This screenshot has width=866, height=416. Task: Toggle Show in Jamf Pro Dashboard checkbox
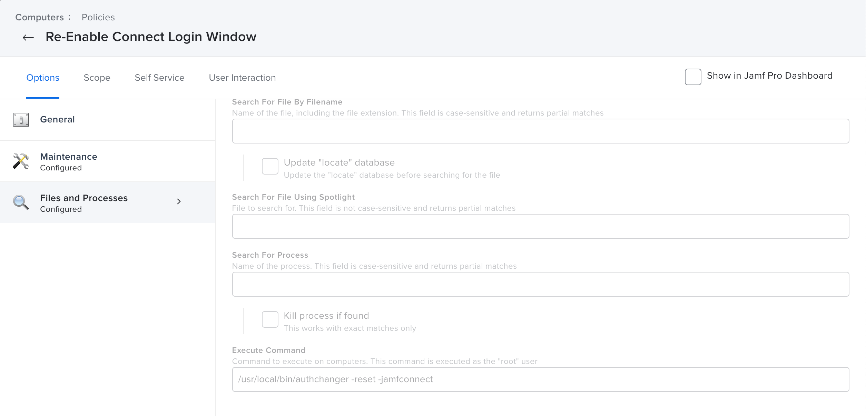pyautogui.click(x=693, y=77)
